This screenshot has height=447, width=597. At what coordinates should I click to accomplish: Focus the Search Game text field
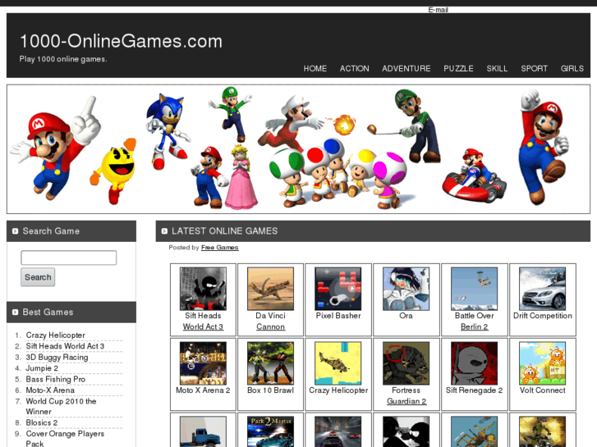68,258
